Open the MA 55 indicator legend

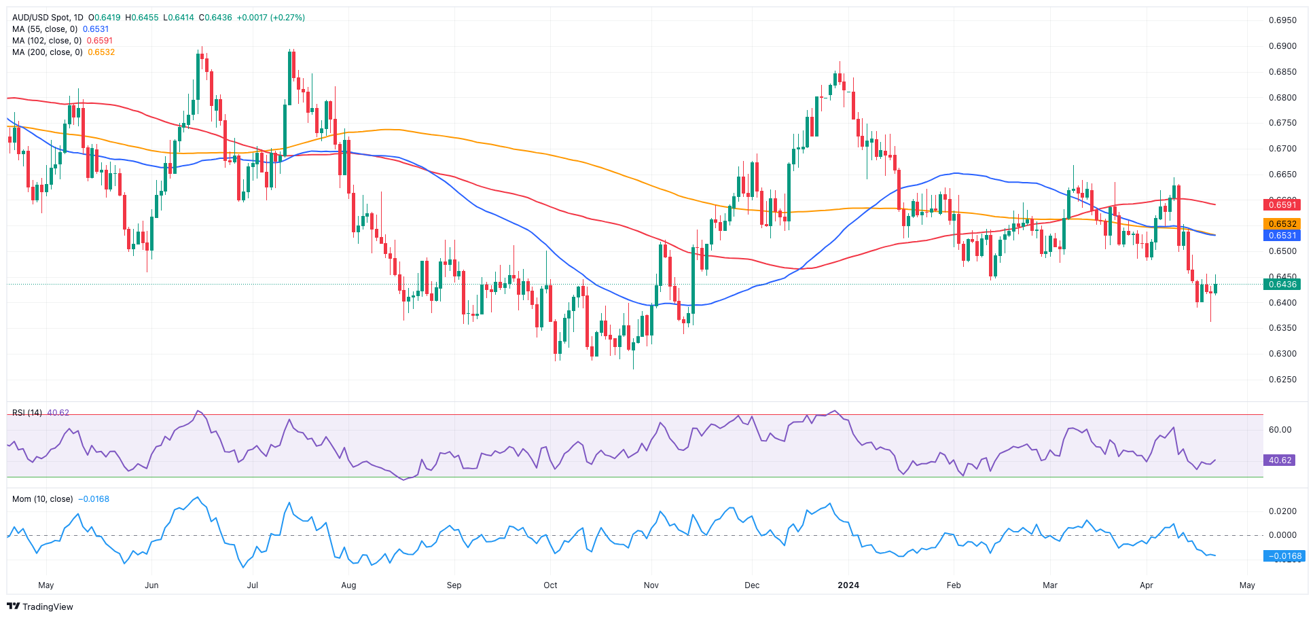(45, 29)
